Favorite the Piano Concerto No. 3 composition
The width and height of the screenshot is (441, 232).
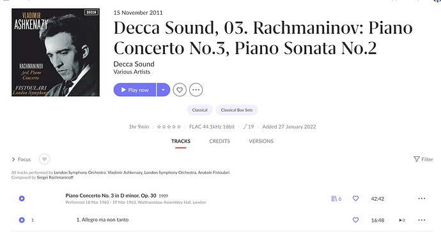pos(355,198)
